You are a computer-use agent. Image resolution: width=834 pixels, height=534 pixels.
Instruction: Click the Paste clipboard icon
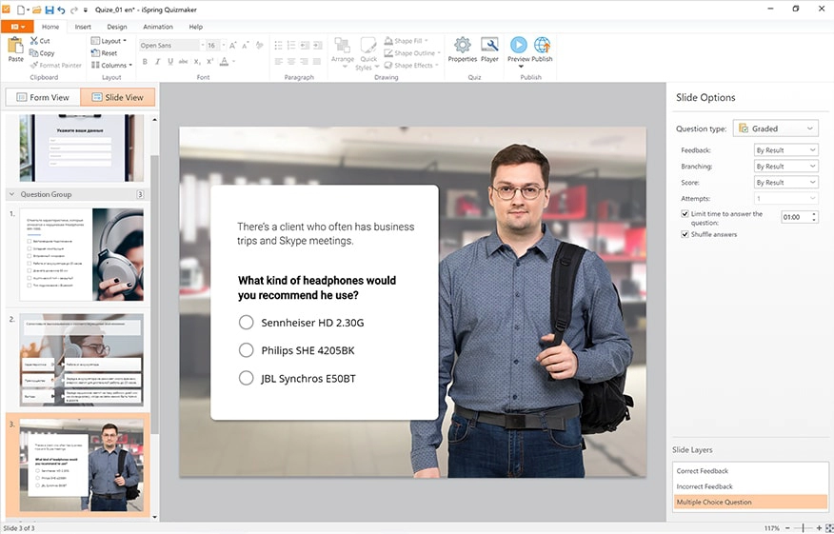pos(15,49)
